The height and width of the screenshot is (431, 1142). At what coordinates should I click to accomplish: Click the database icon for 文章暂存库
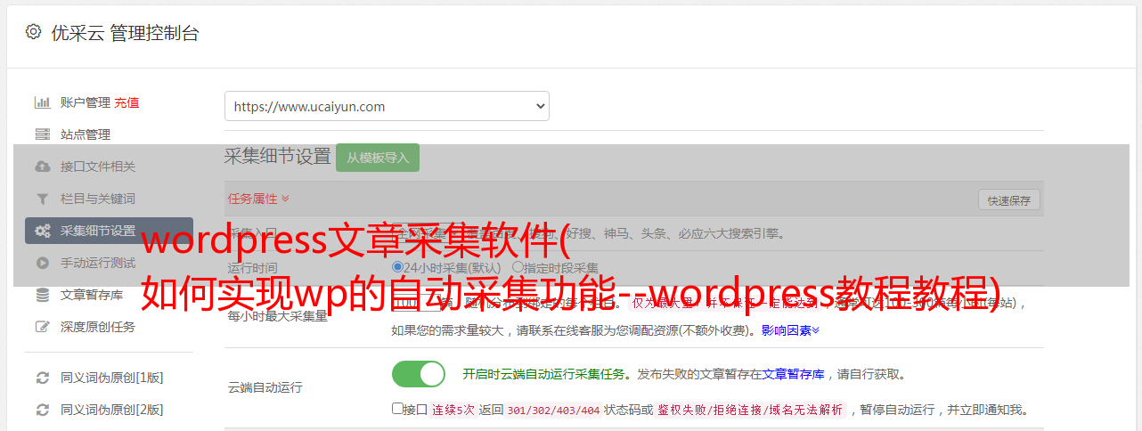click(42, 295)
